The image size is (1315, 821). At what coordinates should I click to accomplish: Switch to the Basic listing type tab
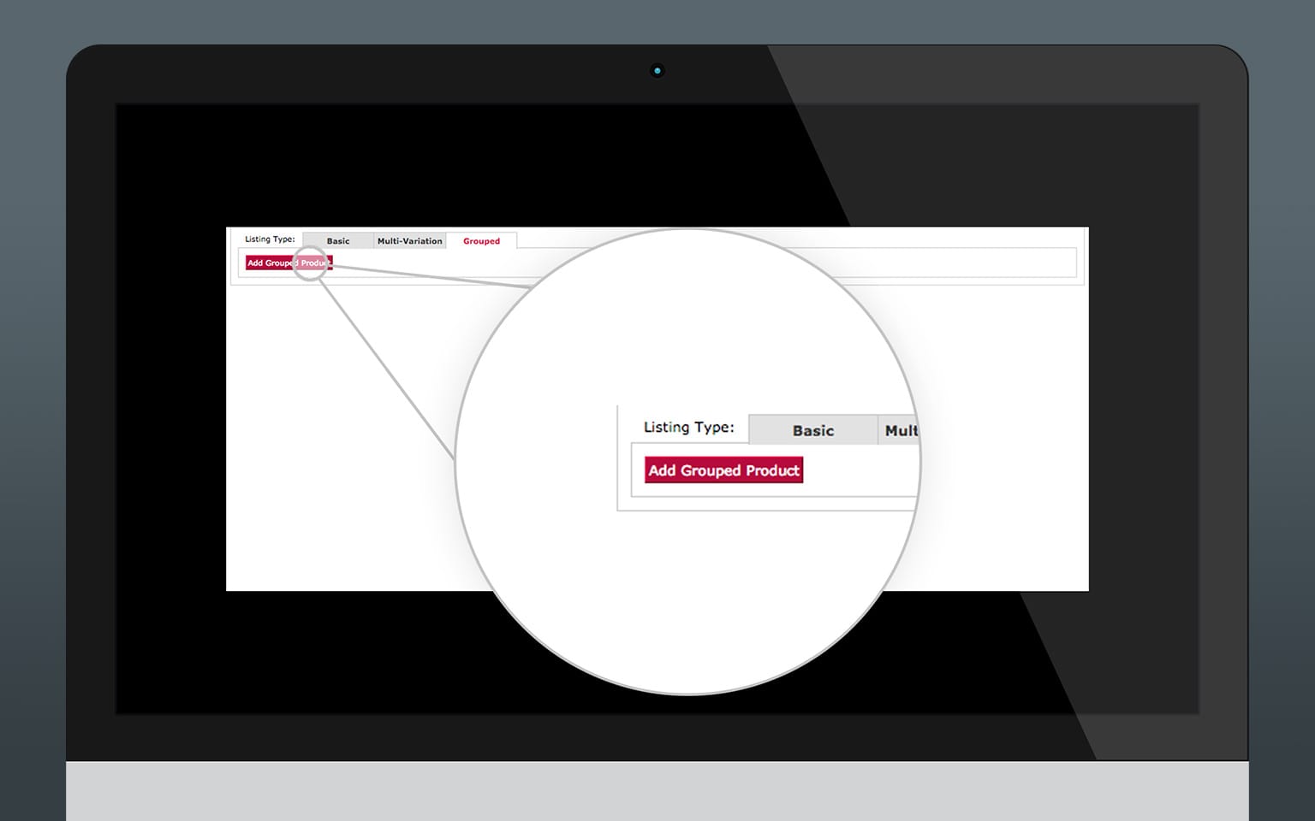click(x=339, y=240)
